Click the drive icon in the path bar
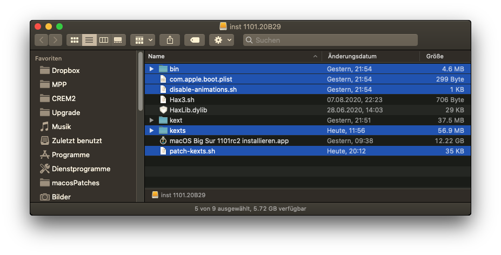Viewport: 501px width, 255px height. tap(155, 194)
